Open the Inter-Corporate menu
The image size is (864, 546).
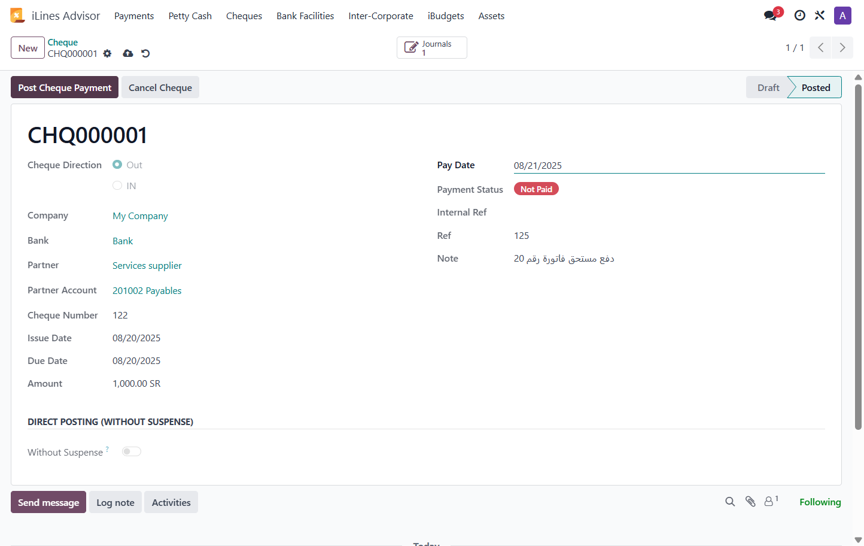pos(381,16)
